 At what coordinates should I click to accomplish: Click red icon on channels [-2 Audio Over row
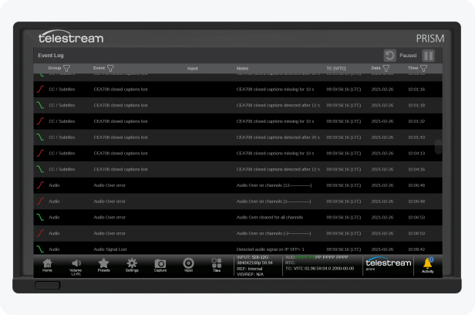[40, 233]
